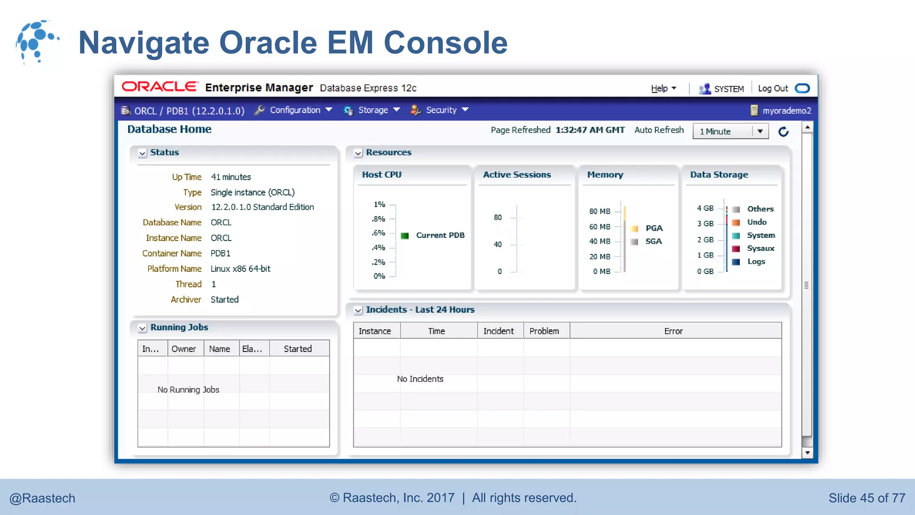Collapse the Resources section
This screenshot has height=515, width=915.
(x=358, y=153)
